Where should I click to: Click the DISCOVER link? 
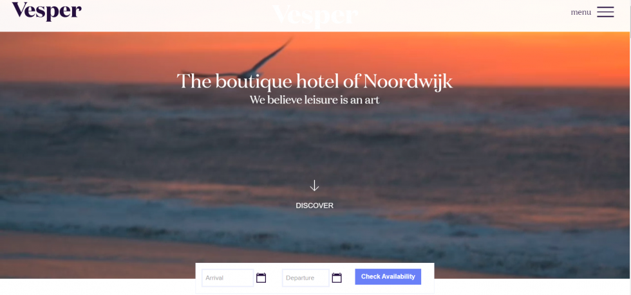click(314, 206)
